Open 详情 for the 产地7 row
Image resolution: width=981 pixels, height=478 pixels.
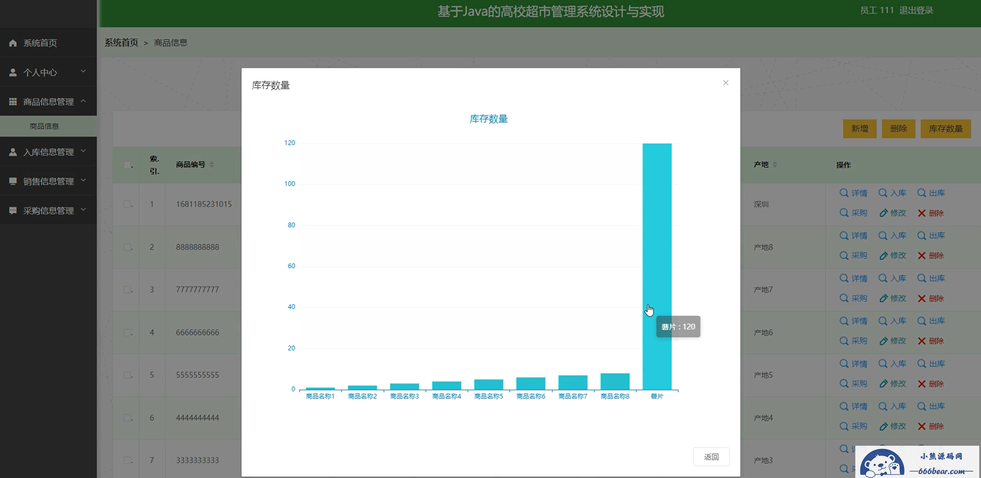coord(853,278)
